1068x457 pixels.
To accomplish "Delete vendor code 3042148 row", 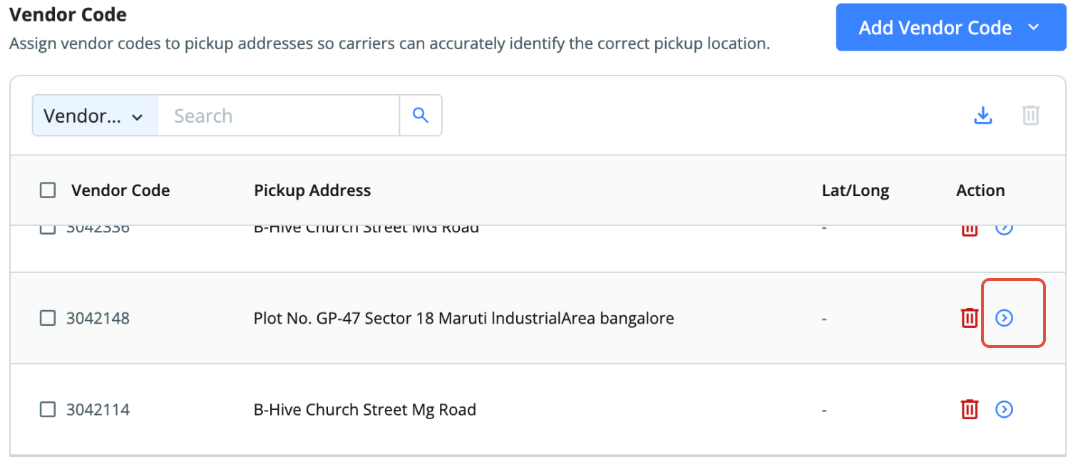I will [x=970, y=318].
